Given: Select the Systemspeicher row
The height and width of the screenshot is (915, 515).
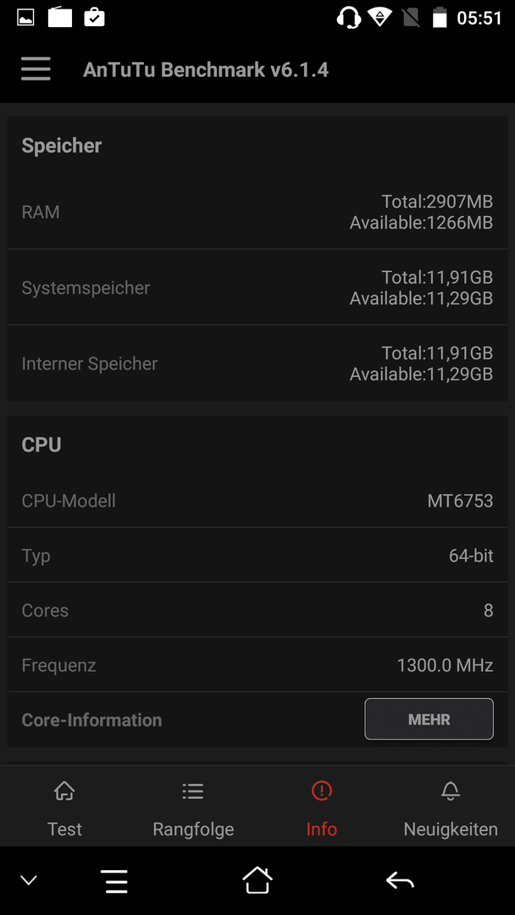Looking at the screenshot, I should click(257, 287).
